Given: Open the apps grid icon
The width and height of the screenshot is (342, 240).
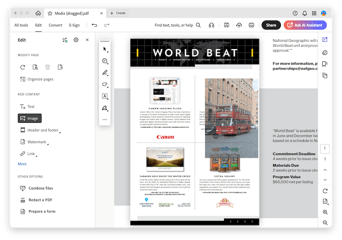Looking at the screenshot, I should [314, 13].
